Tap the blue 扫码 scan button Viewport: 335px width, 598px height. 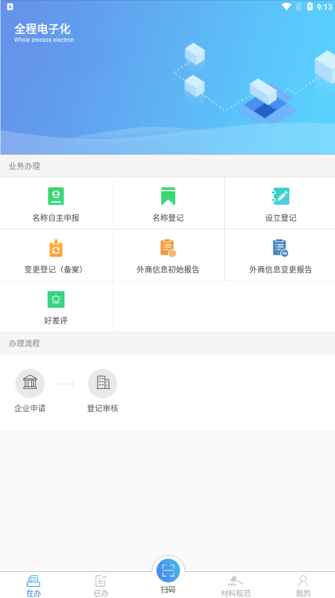[x=168, y=571]
